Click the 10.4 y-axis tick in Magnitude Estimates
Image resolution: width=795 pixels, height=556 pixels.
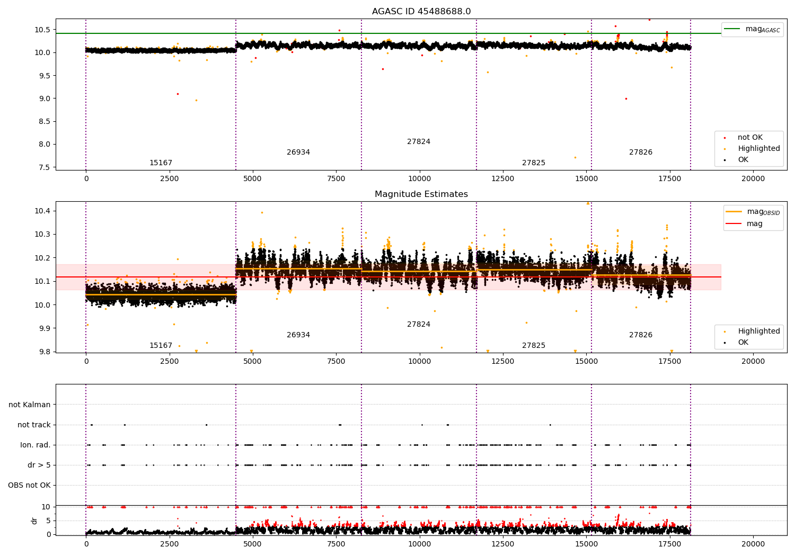click(42, 211)
